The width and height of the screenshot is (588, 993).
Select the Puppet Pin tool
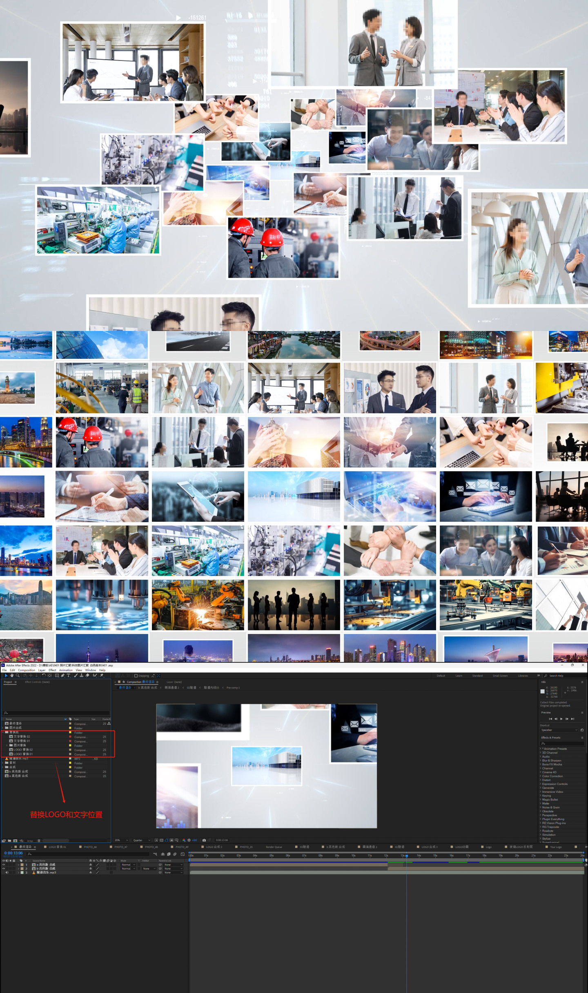[x=101, y=675]
